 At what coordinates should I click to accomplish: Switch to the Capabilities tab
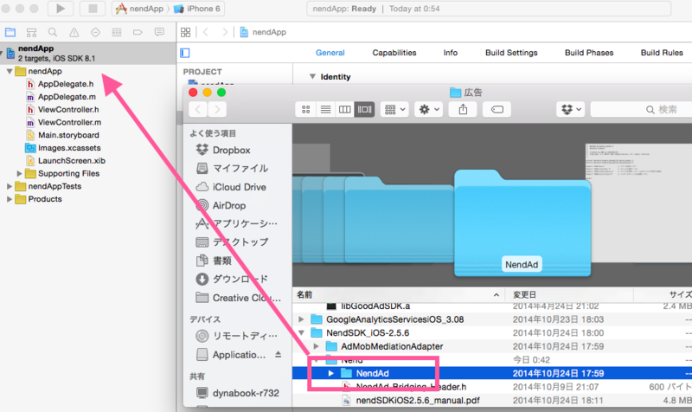(x=394, y=53)
